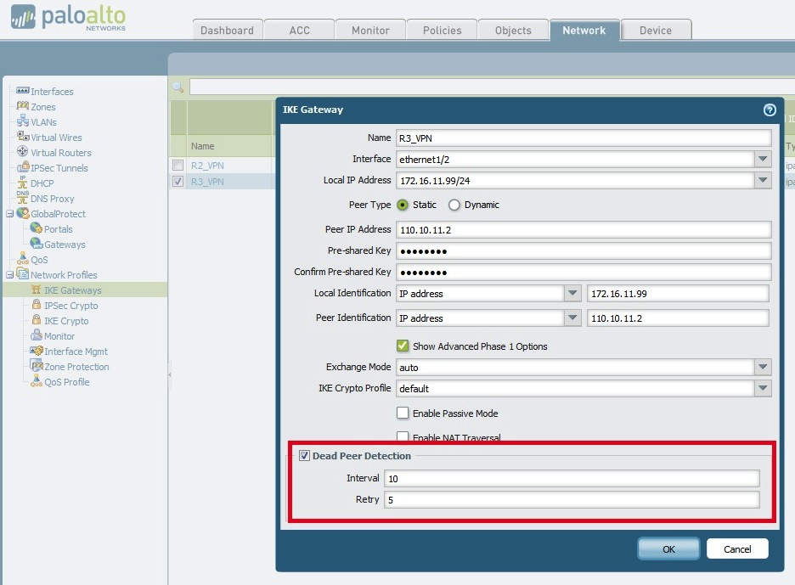Open Zone Protection profile icon
The image size is (795, 585).
(x=37, y=365)
